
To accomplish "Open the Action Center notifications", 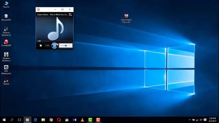I will 205,120.
